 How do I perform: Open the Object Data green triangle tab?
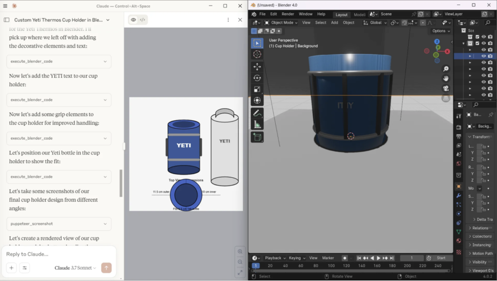(459, 232)
